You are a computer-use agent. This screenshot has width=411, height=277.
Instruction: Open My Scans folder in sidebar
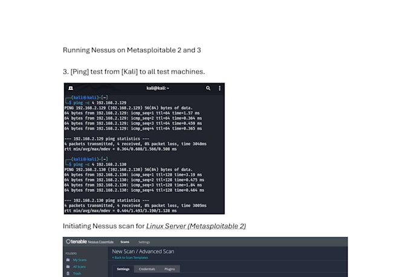tap(80, 260)
